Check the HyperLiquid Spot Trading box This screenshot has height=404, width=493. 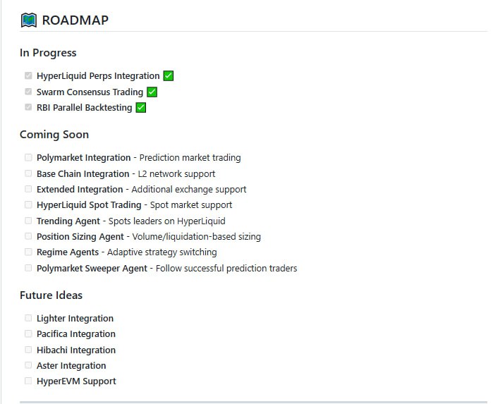28,204
